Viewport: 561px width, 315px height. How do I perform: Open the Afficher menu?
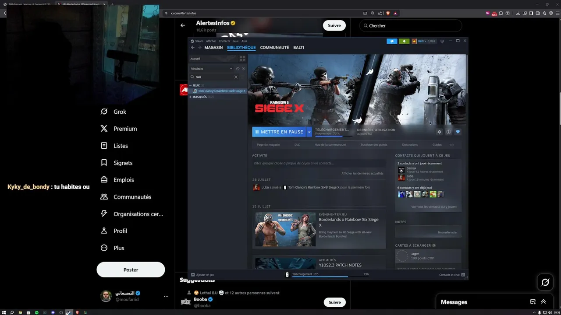pyautogui.click(x=211, y=41)
